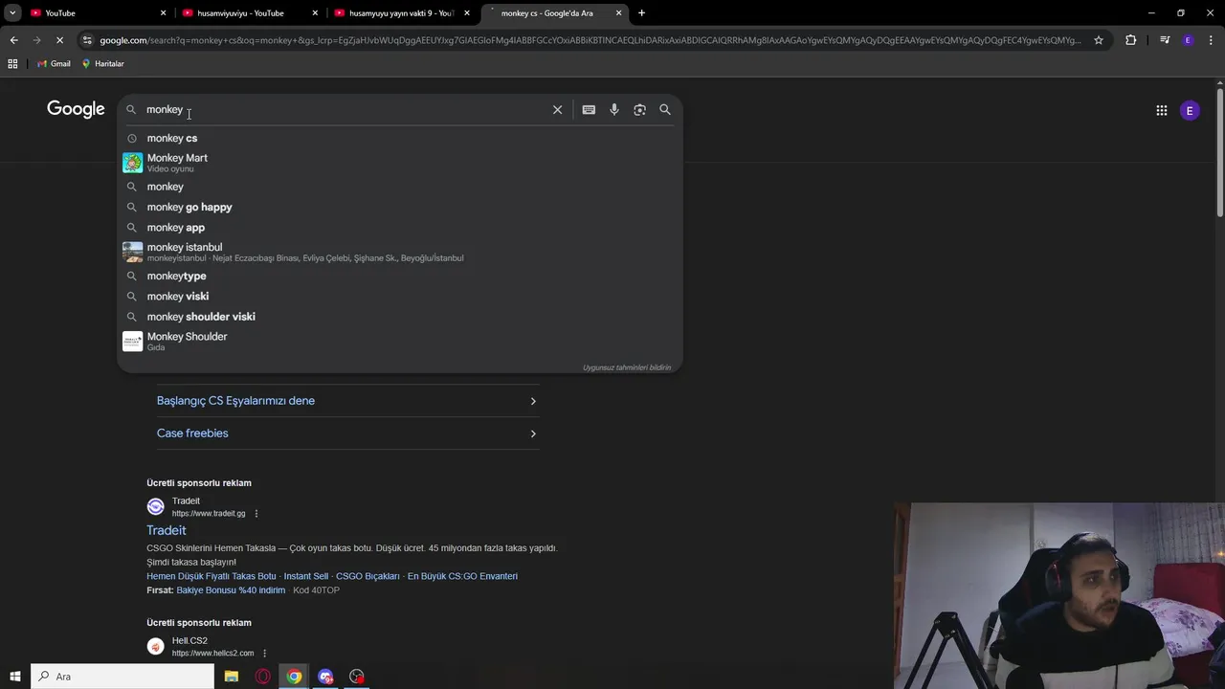Open Haritalar bookmark

pyautogui.click(x=102, y=63)
